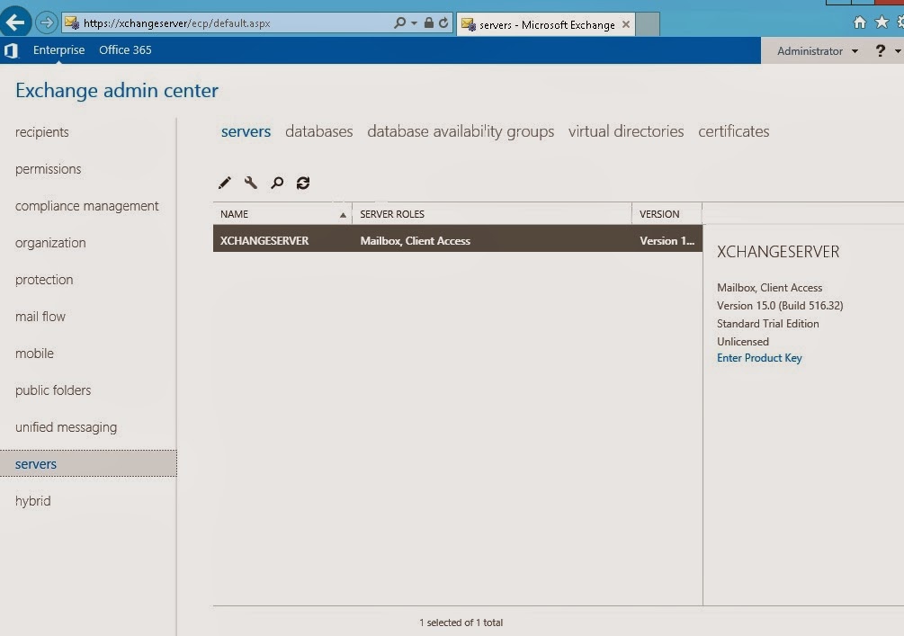The width and height of the screenshot is (904, 636).
Task: Click the truncated Version cell in row
Action: tap(667, 241)
